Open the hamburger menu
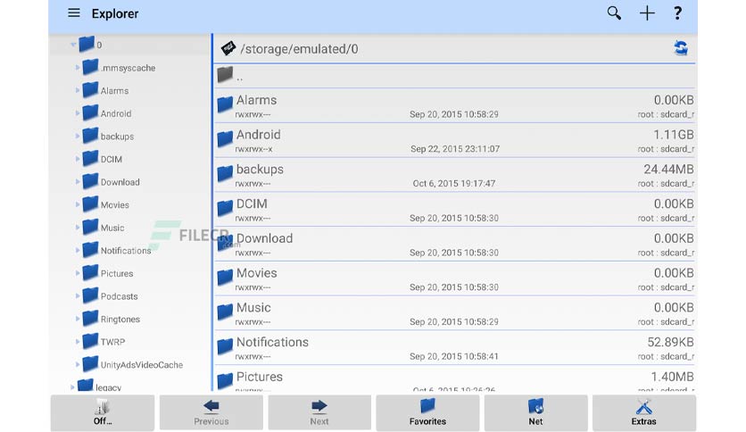This screenshot has height=432, width=746. coord(74,12)
